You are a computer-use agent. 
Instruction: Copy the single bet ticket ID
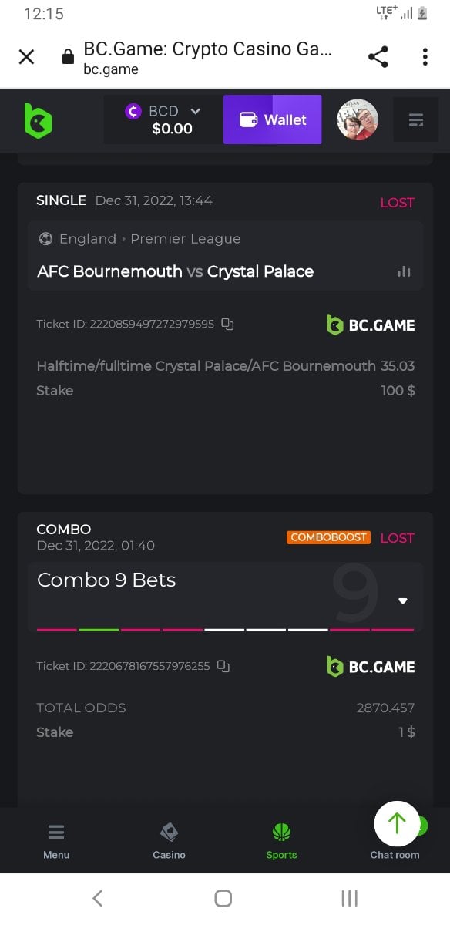(227, 324)
